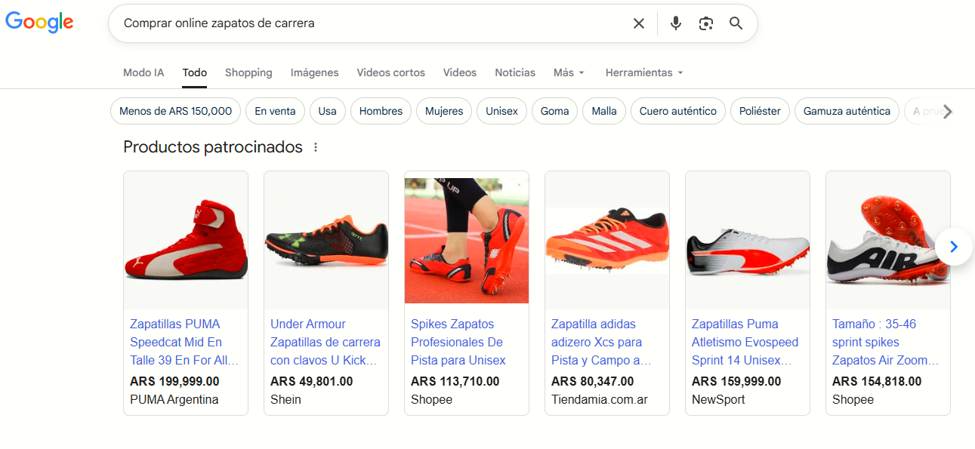The width and height of the screenshot is (975, 449).
Task: Open the three-dot menu beside Productos patrocinados
Action: point(316,147)
